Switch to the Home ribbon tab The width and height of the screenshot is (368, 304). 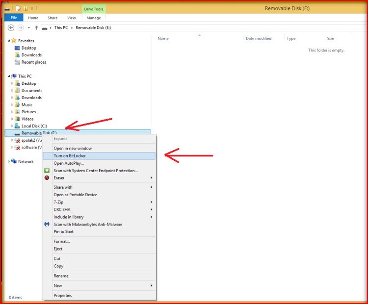coord(33,18)
